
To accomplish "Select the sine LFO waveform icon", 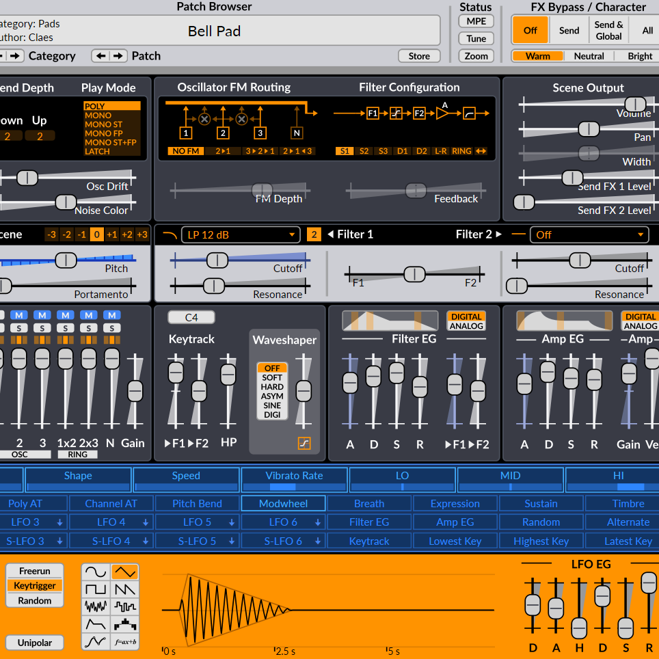I will click(96, 571).
